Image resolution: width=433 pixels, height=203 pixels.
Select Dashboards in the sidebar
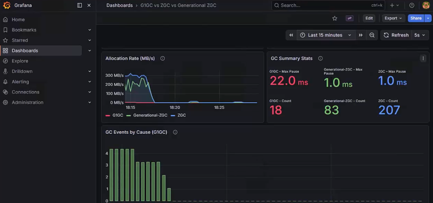(25, 51)
